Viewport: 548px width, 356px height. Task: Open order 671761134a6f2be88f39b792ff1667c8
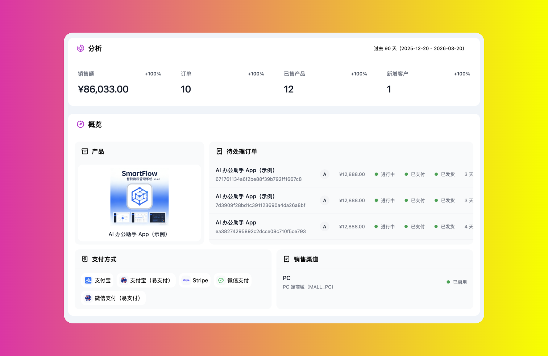coord(258,179)
